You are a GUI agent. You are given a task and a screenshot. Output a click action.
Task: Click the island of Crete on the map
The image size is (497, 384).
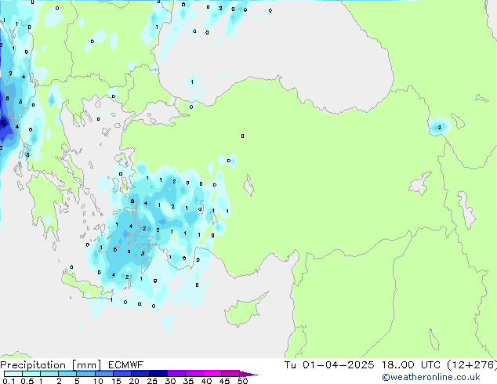(x=85, y=287)
